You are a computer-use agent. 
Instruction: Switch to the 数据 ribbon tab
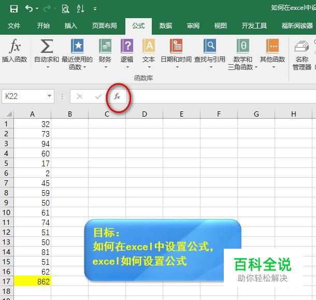166,25
